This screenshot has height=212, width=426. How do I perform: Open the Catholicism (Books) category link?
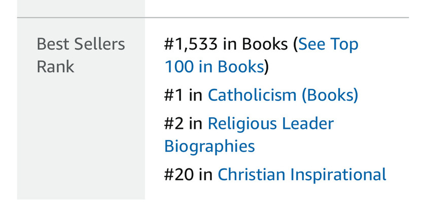click(x=283, y=95)
